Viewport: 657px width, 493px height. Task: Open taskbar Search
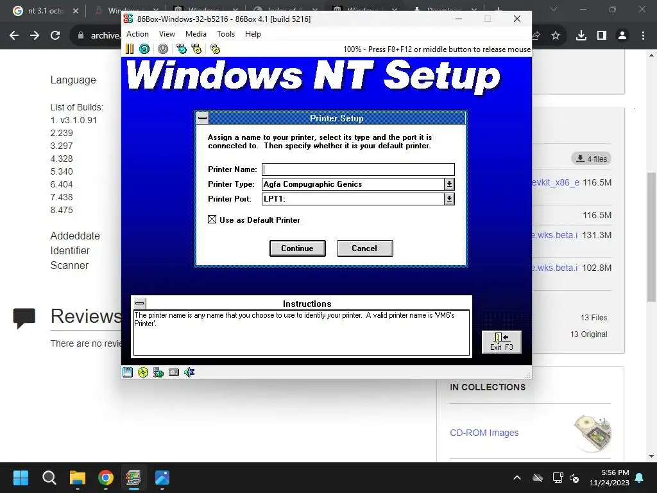49,478
